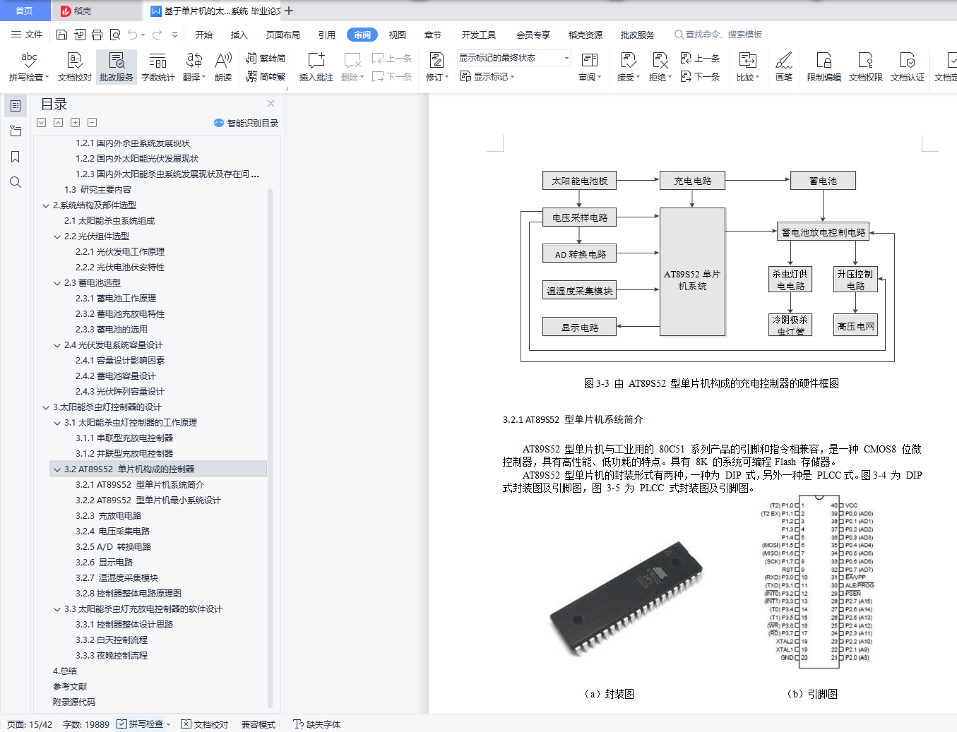Collapse the 3.3 outline section arrow
The image size is (957, 732).
pos(57,610)
